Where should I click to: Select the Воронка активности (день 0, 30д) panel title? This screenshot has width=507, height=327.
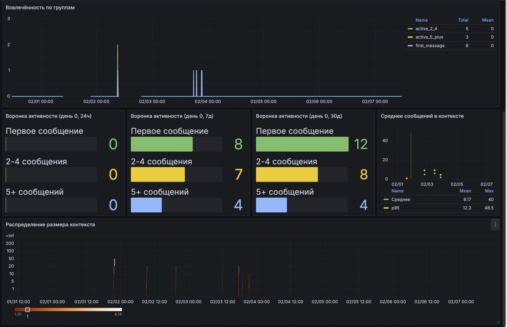(x=299, y=116)
